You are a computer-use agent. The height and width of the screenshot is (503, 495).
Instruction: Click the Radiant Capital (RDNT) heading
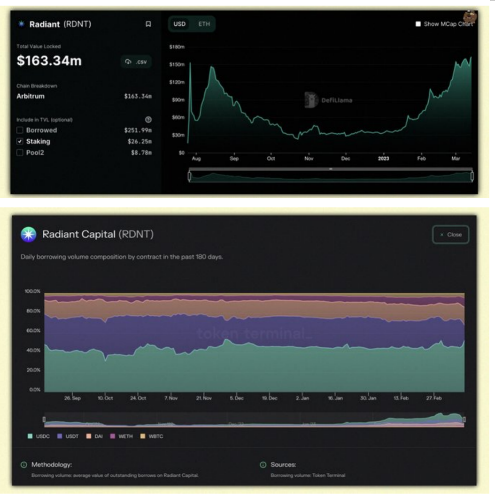pyautogui.click(x=98, y=234)
